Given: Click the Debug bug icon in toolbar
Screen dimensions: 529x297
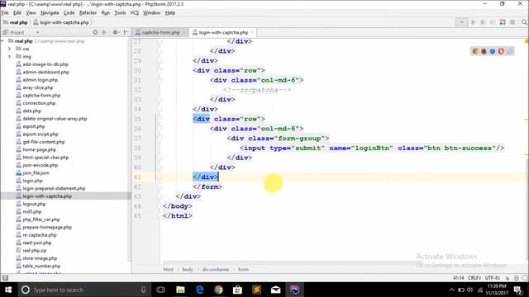Looking at the screenshot, I should 483,22.
